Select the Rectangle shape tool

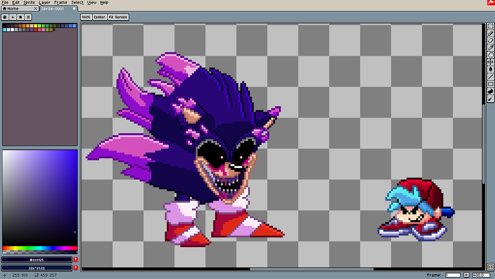tap(491, 84)
